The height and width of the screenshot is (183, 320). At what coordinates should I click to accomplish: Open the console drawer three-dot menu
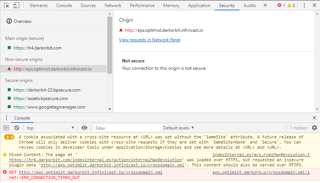(6, 118)
